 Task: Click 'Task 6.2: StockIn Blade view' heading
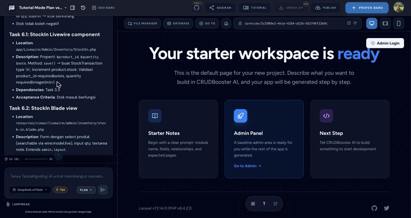pos(43,108)
